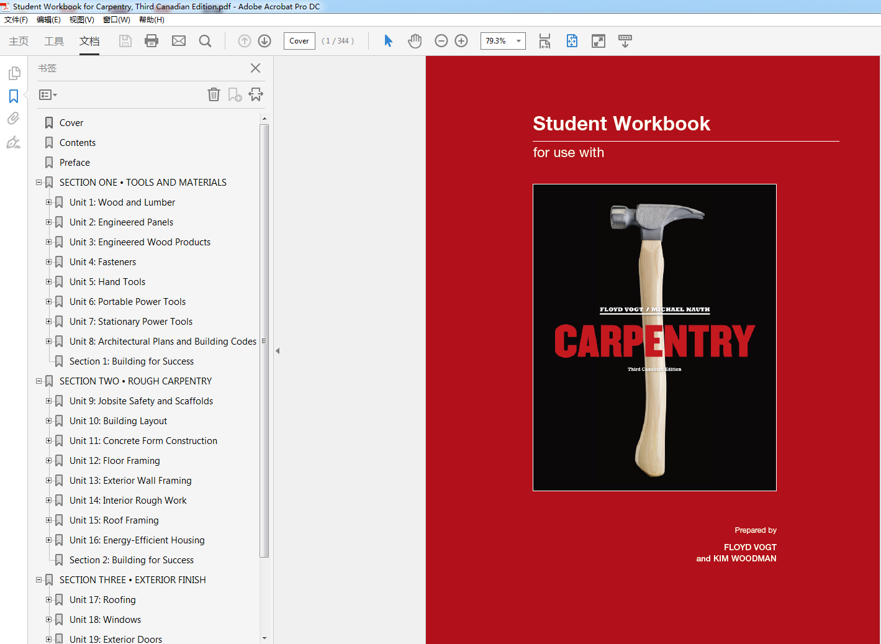Open the 文件(F) menu
The height and width of the screenshot is (644, 881).
[x=16, y=20]
